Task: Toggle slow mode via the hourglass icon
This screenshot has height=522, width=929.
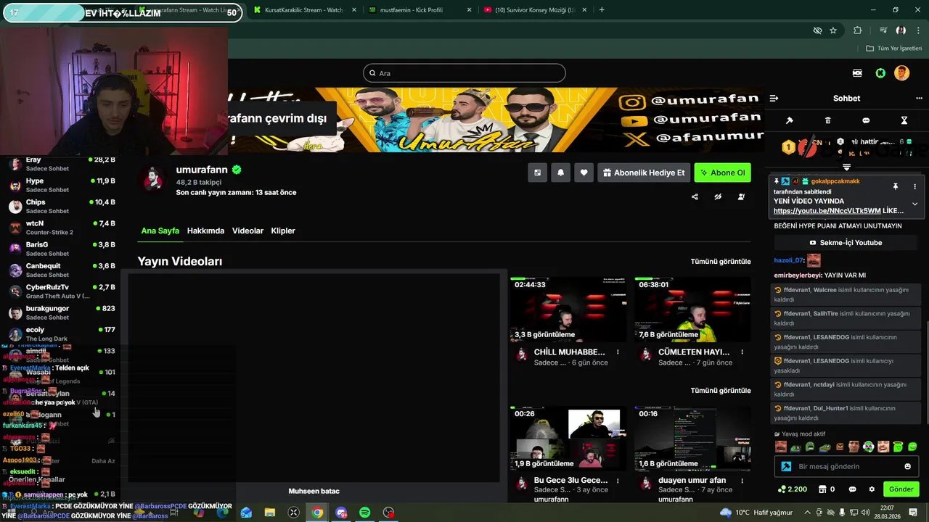Action: tap(904, 120)
